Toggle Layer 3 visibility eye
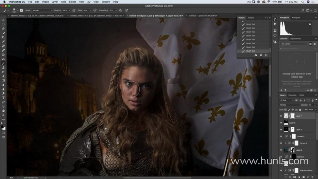The image size is (318, 179). [281, 150]
